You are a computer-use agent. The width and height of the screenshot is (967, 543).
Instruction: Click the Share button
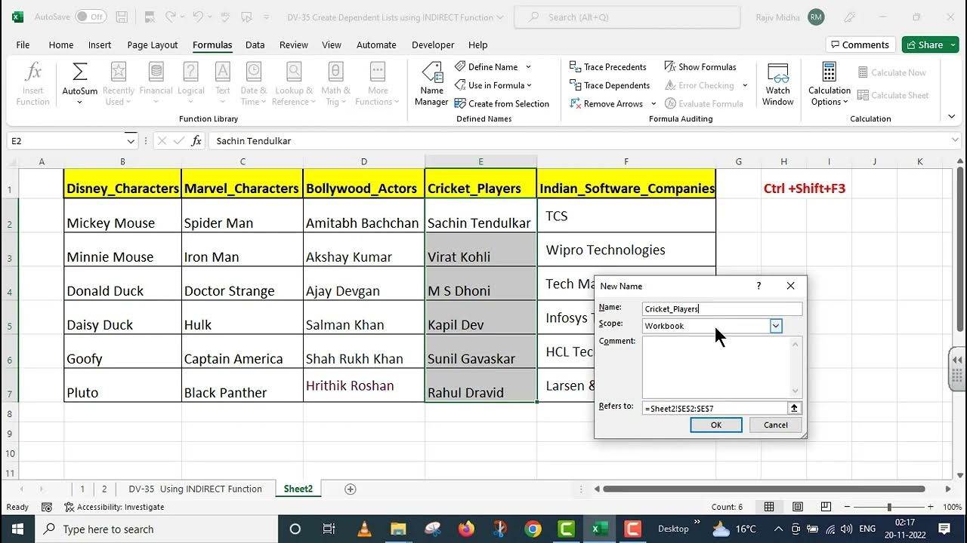click(930, 44)
